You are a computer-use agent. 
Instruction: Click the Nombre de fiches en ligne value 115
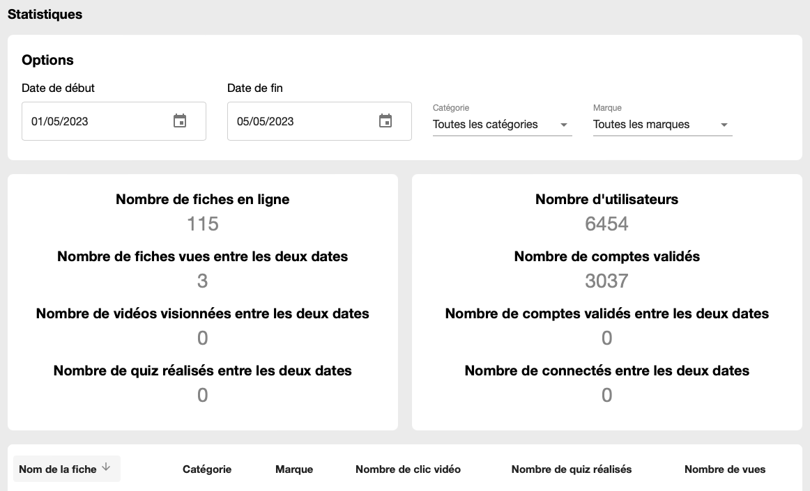coord(202,224)
